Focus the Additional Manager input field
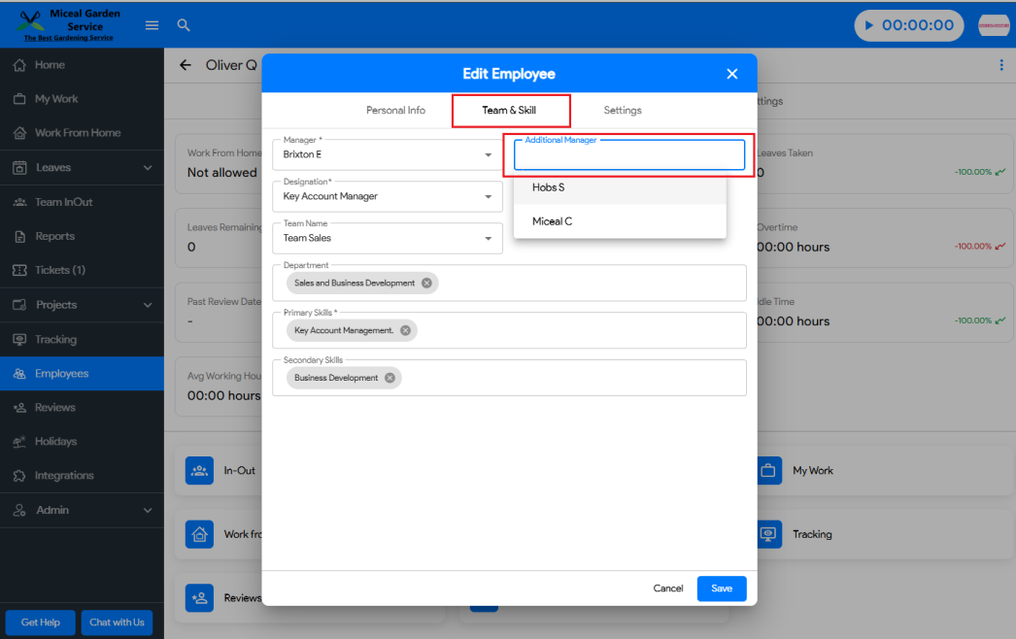This screenshot has width=1016, height=639. [628, 157]
